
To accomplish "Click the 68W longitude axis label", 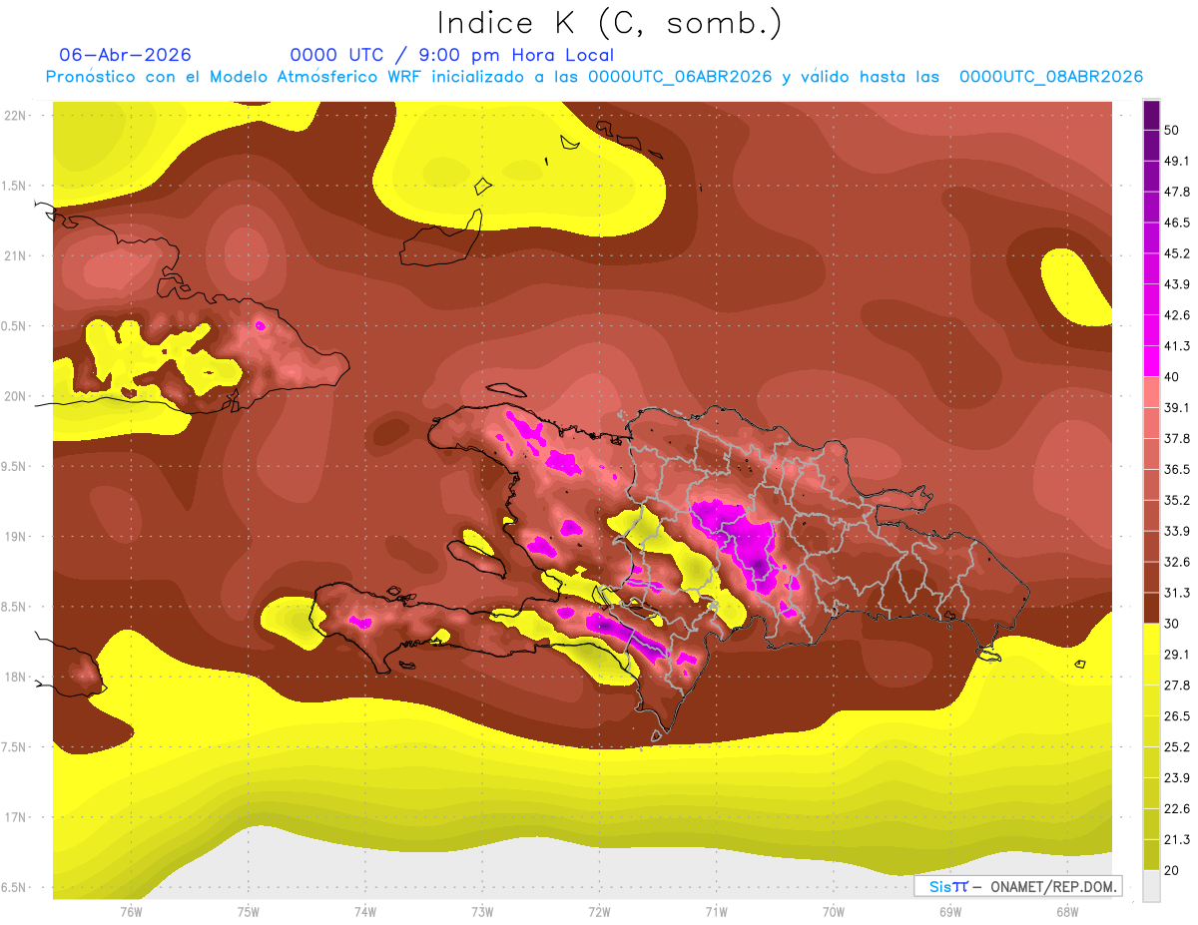I will (1066, 911).
